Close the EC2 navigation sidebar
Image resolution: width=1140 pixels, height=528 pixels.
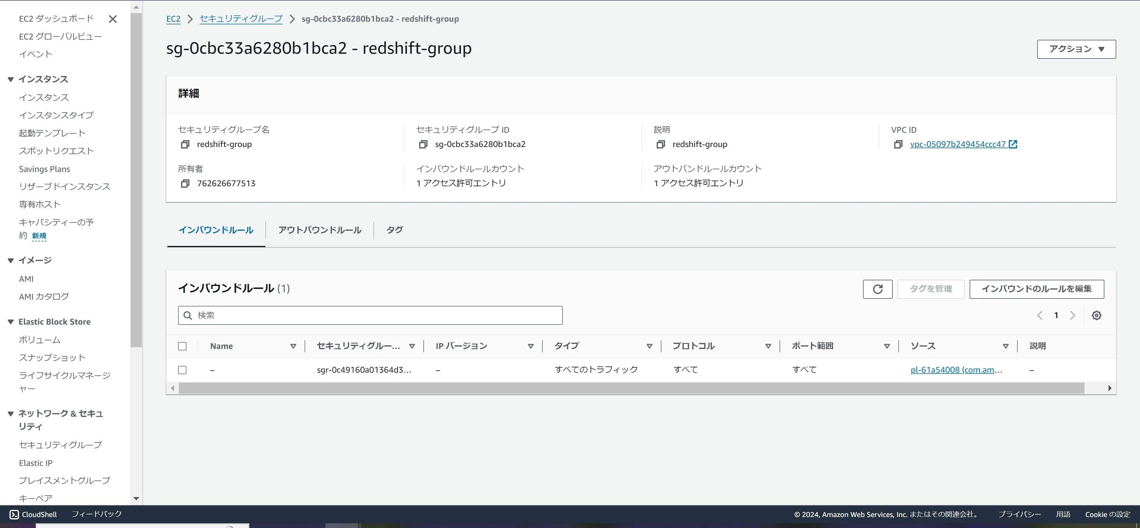click(113, 19)
